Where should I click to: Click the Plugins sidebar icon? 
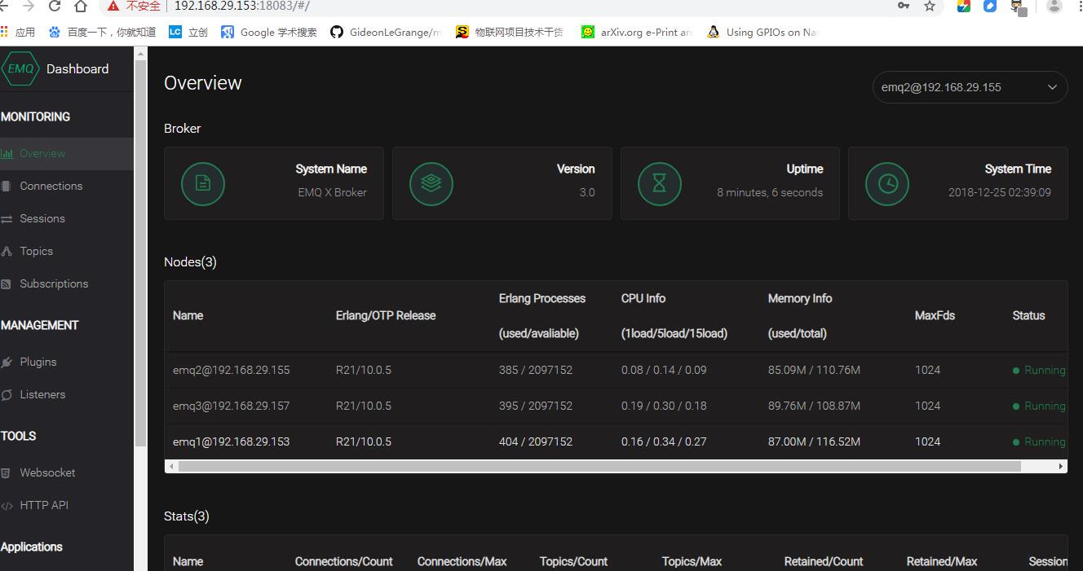point(7,362)
